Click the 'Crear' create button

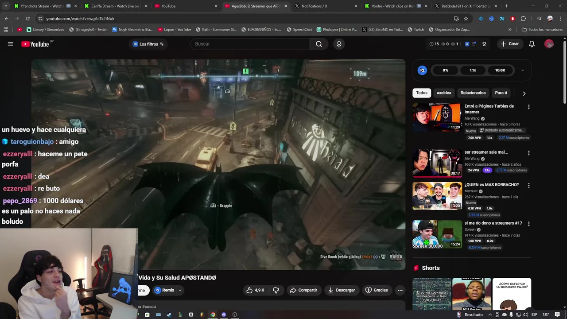pyautogui.click(x=509, y=44)
